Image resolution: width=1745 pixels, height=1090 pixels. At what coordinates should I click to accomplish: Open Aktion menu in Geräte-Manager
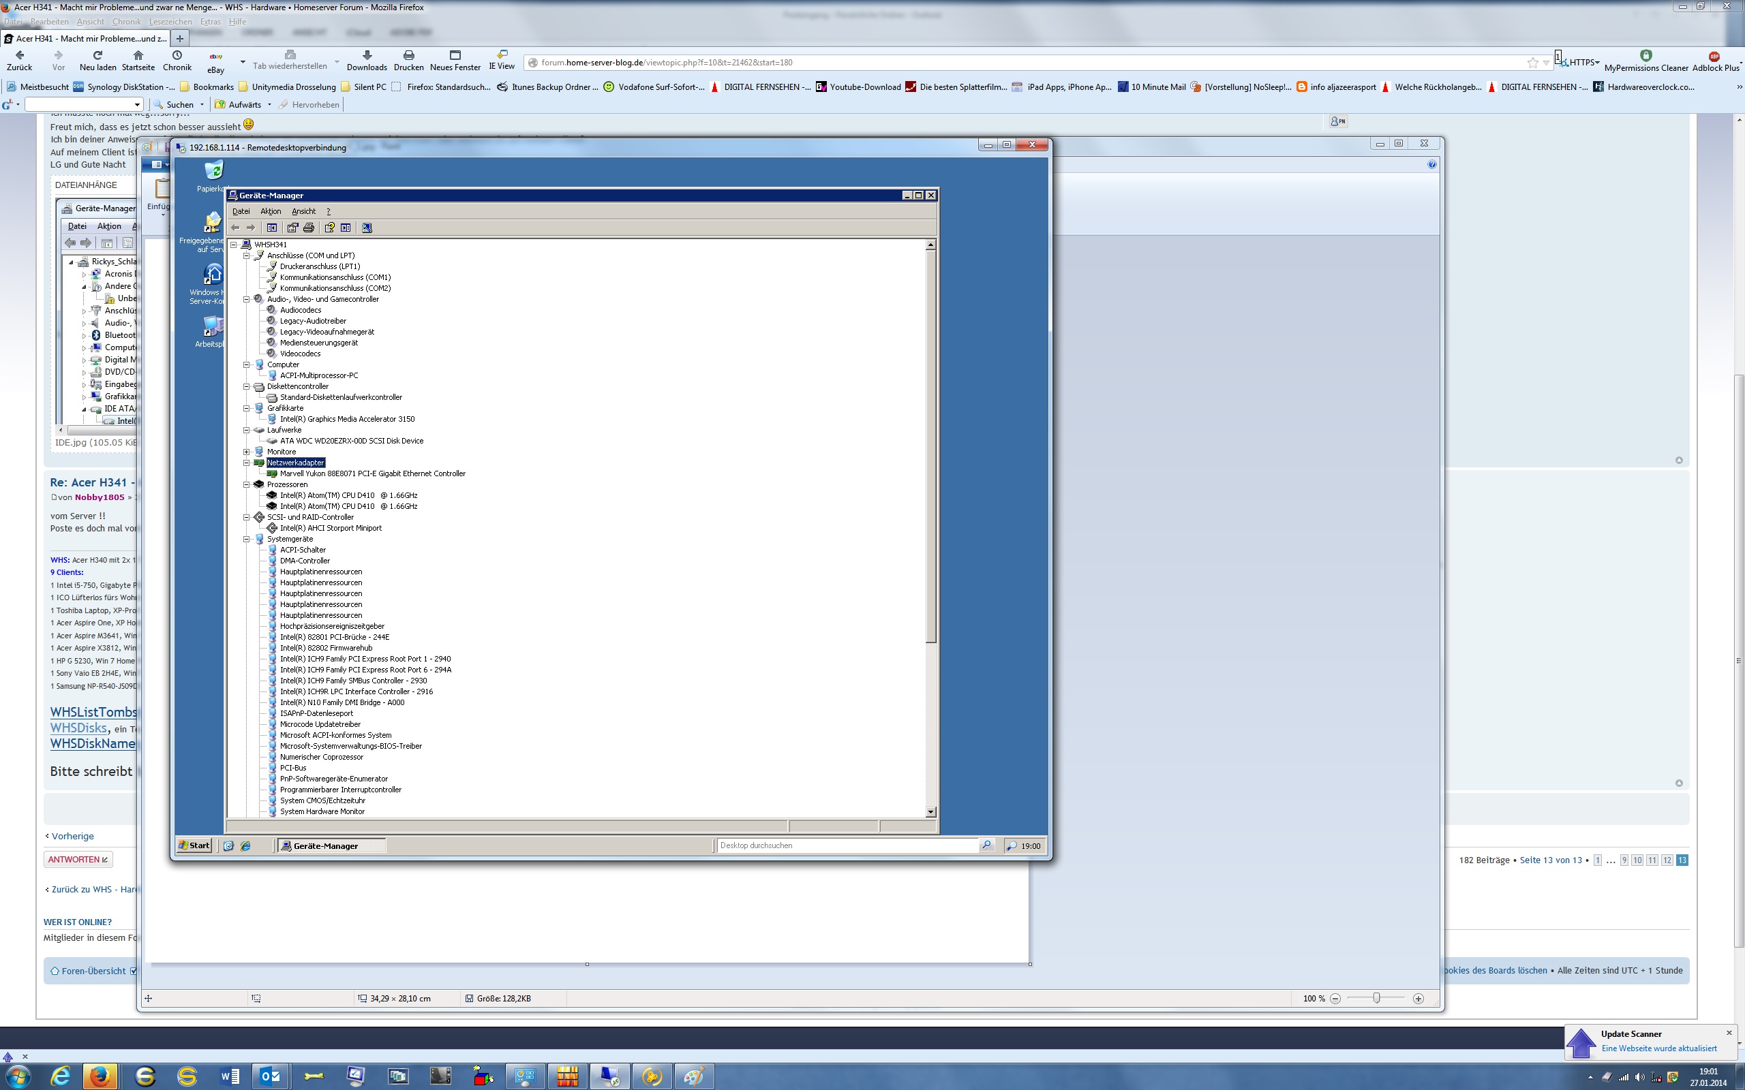click(271, 211)
